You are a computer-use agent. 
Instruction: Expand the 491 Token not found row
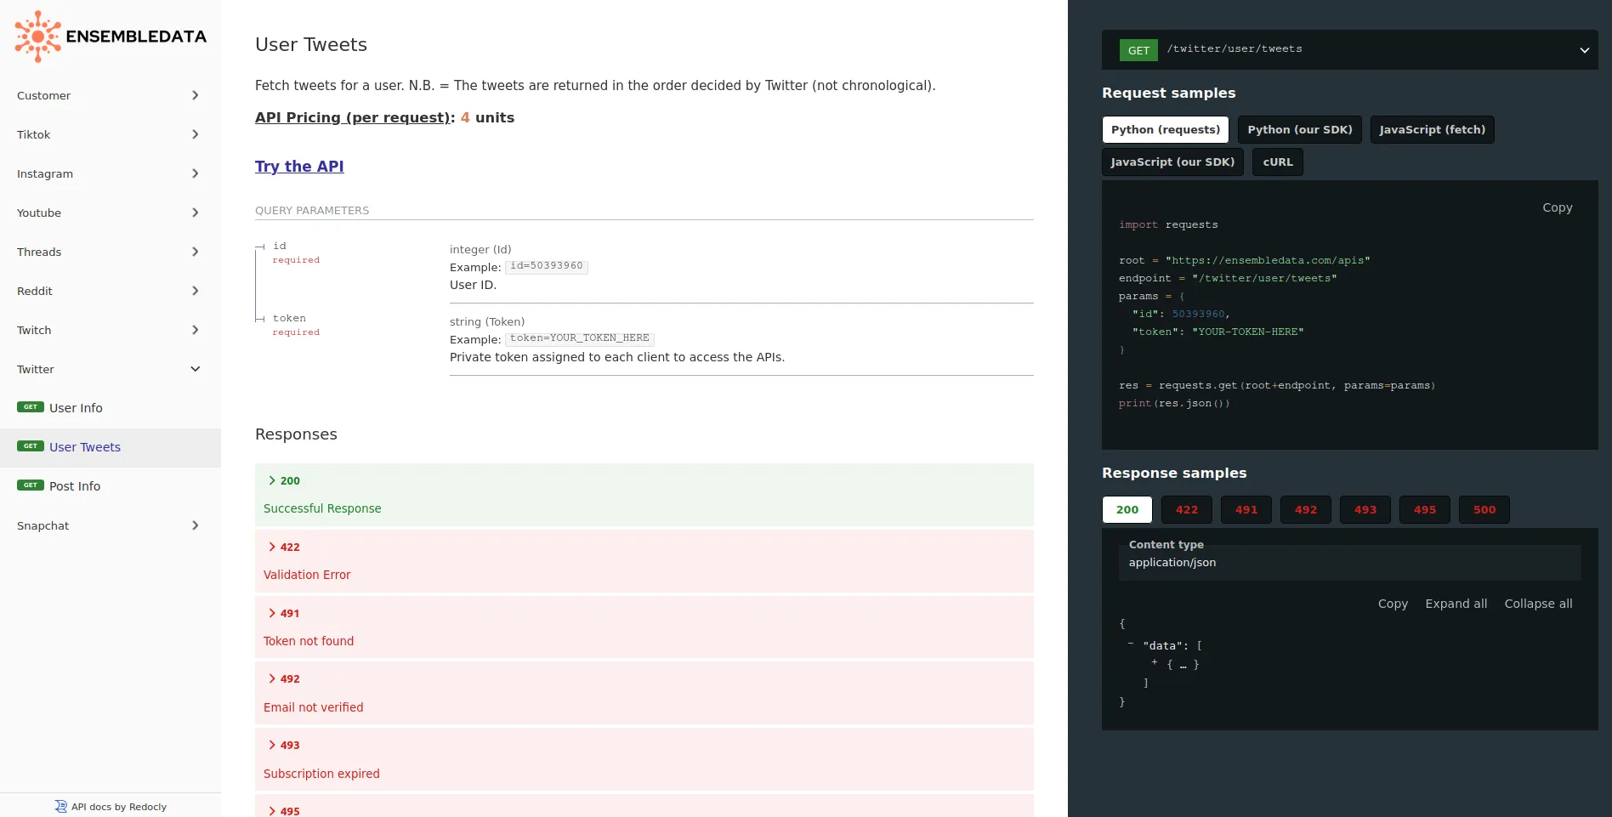[644, 627]
